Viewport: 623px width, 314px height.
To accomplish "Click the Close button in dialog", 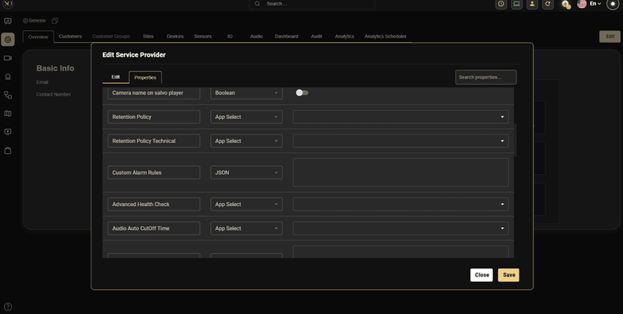I will pos(481,275).
